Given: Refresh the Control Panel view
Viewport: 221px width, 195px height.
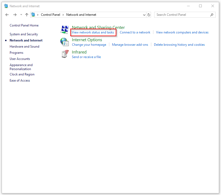Looking at the screenshot, I should (149, 15).
